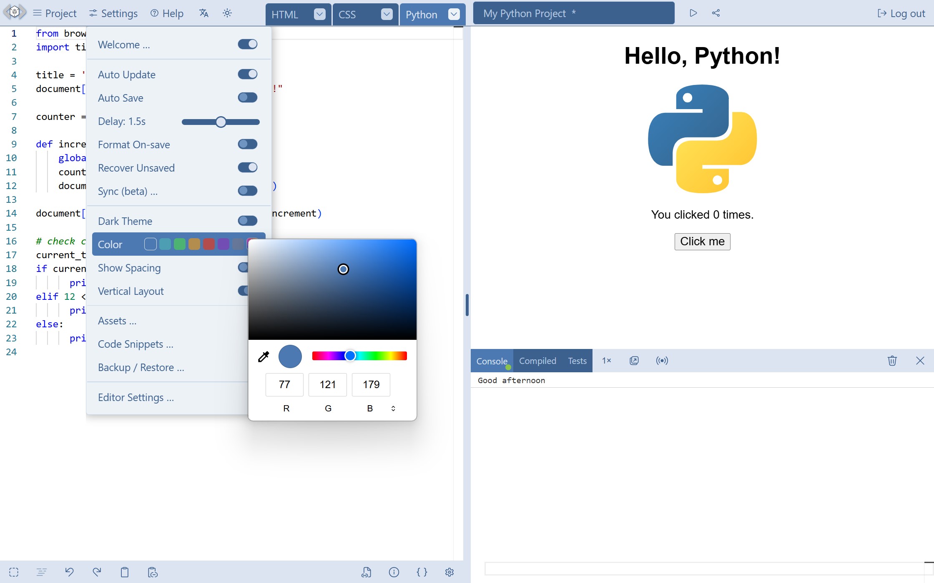Click the Log out link
Screen dimensions: 934x583
coord(901,14)
